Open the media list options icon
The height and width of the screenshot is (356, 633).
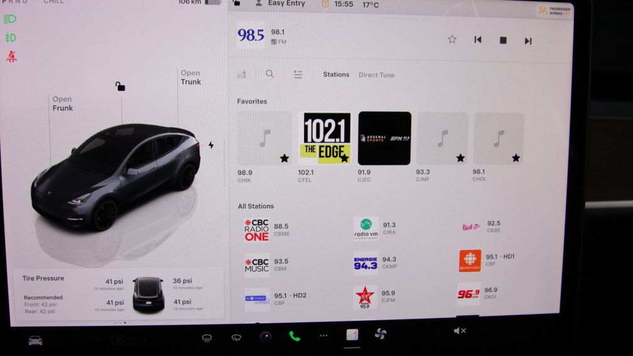point(298,74)
